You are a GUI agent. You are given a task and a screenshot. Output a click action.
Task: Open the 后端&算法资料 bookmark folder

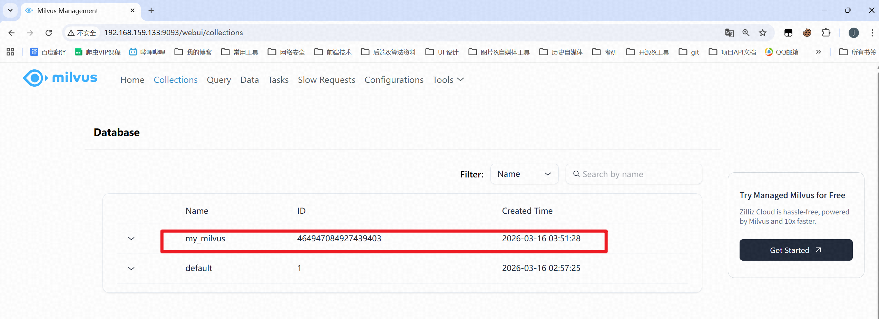coord(388,52)
